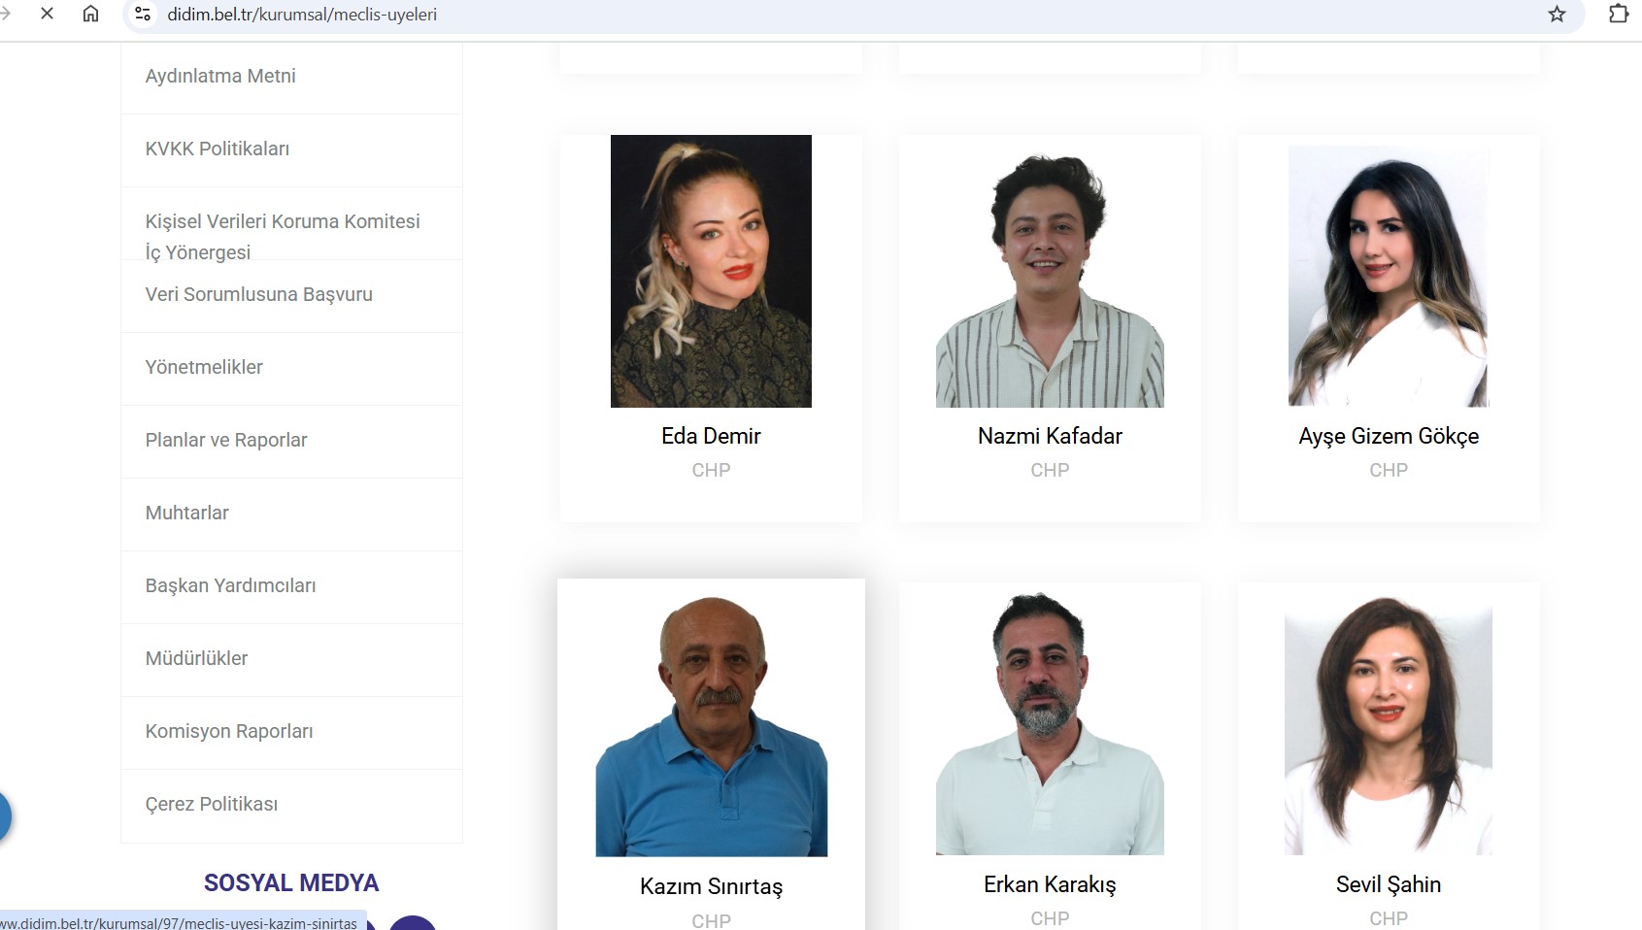Viewport: 1642px width, 930px height.
Task: Select Planlar ve Raporlar in sidebar
Action: [x=226, y=440]
